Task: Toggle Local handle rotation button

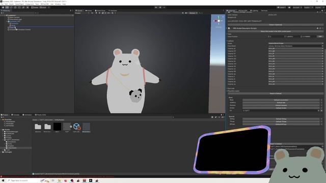Action: (43, 8)
